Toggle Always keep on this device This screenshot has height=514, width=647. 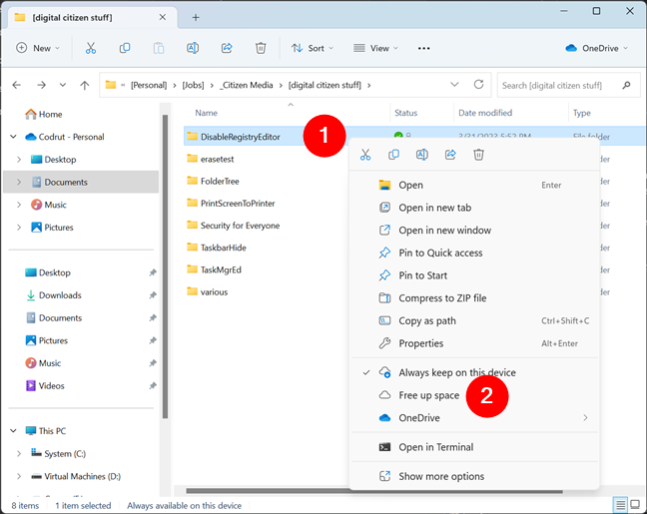click(457, 372)
